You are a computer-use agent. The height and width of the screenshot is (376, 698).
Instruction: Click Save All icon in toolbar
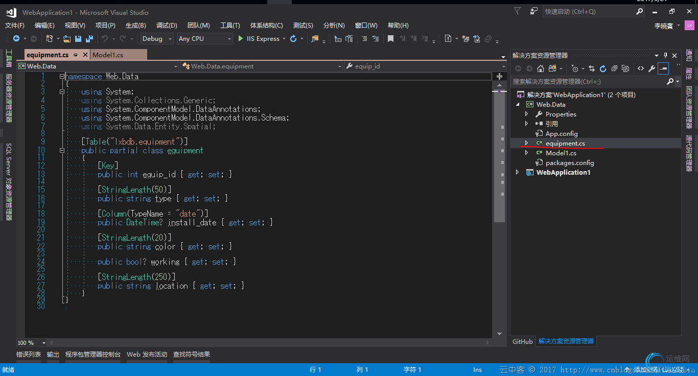pyautogui.click(x=89, y=39)
